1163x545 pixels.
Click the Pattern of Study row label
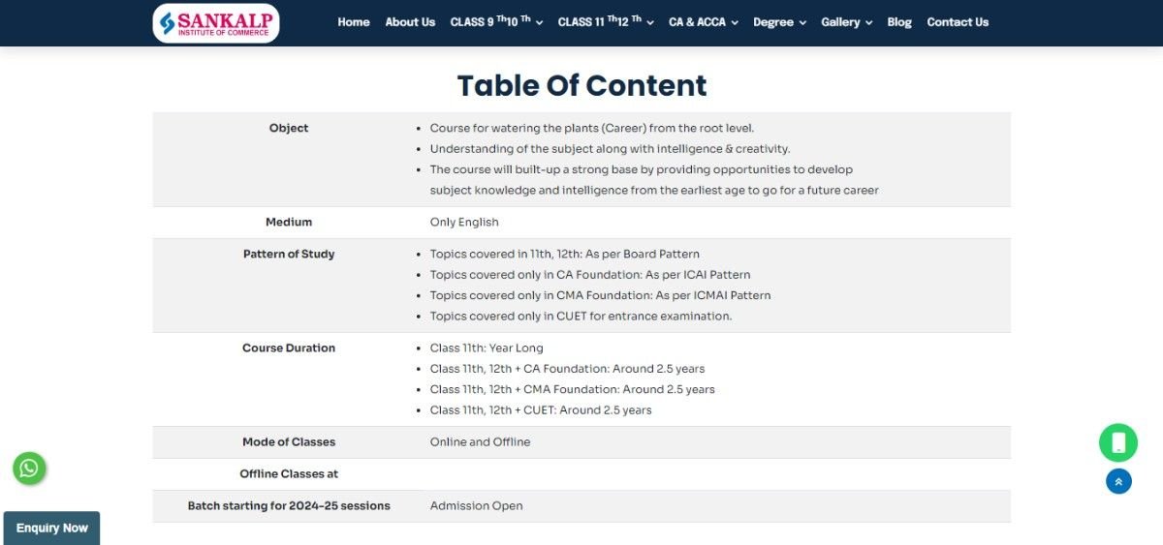pyautogui.click(x=289, y=254)
